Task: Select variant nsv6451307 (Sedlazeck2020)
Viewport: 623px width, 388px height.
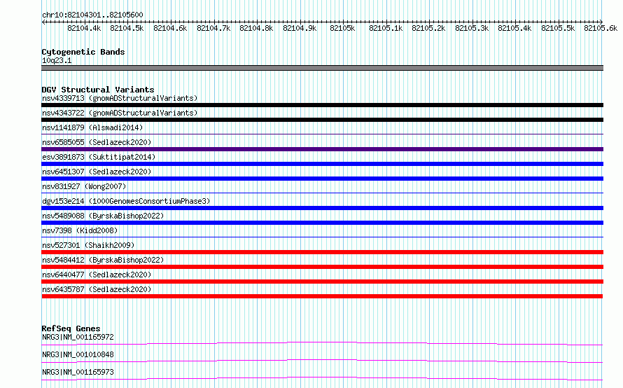Action: (97, 172)
